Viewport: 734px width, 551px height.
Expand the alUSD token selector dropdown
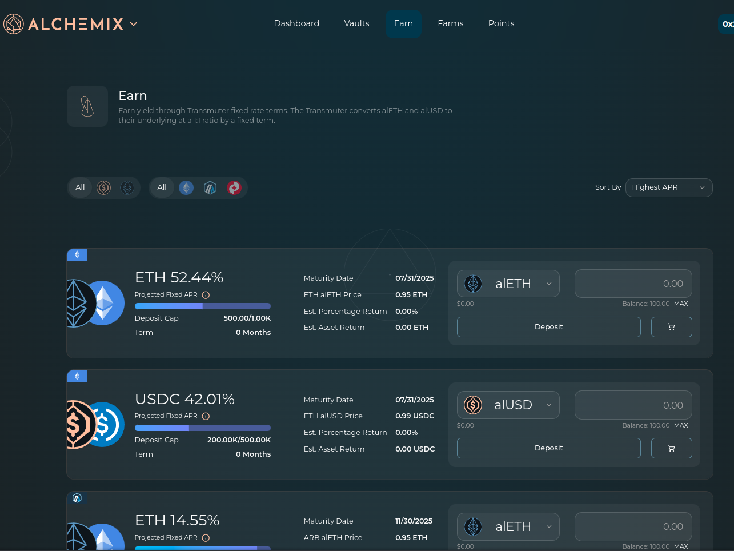click(508, 405)
